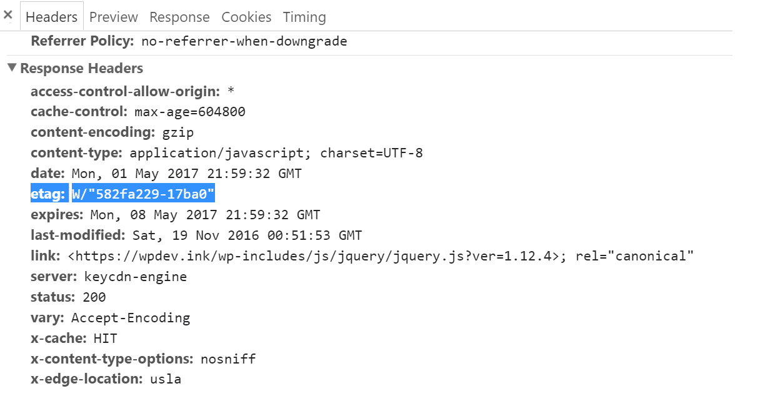Switch to the Headers tab
Viewport: 760px width, 396px height.
pyautogui.click(x=52, y=17)
